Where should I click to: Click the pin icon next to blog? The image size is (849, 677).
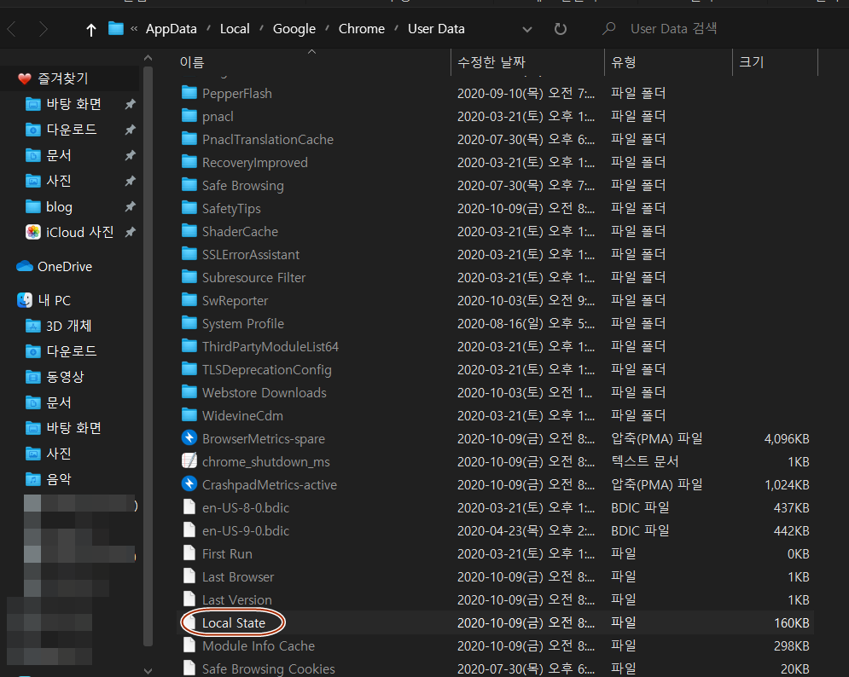click(x=130, y=206)
